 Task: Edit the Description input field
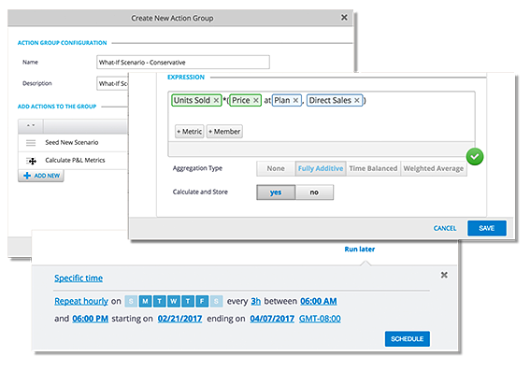[112, 83]
